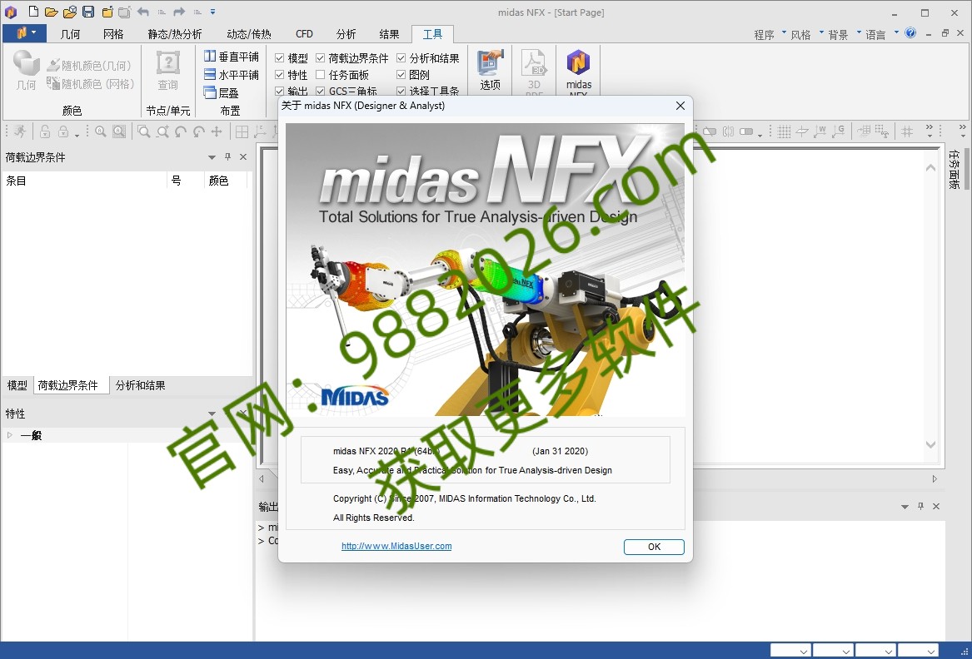
Task: Click the help question mark icon
Action: click(x=910, y=32)
